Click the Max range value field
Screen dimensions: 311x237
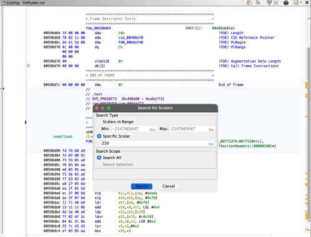tap(192, 129)
